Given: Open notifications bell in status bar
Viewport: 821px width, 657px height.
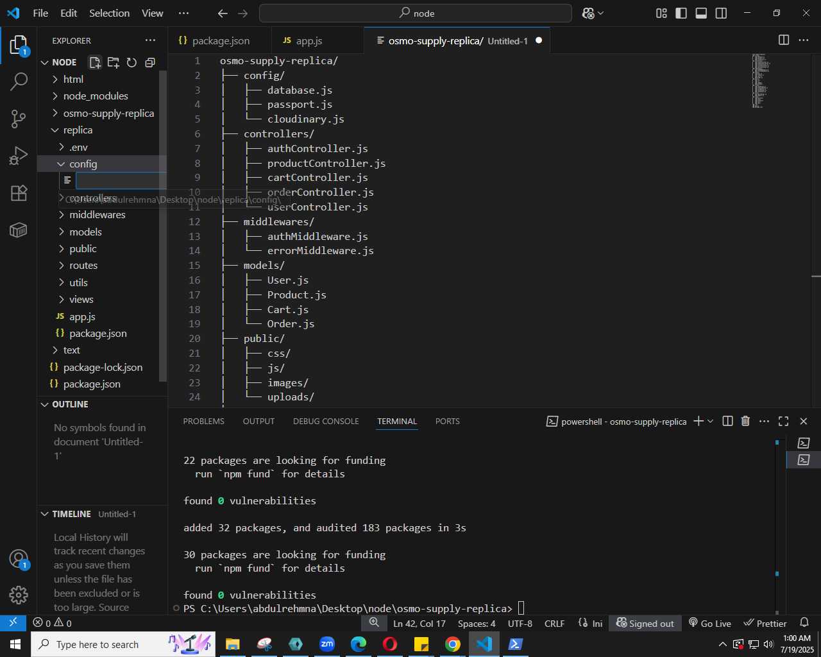Looking at the screenshot, I should tap(804, 623).
